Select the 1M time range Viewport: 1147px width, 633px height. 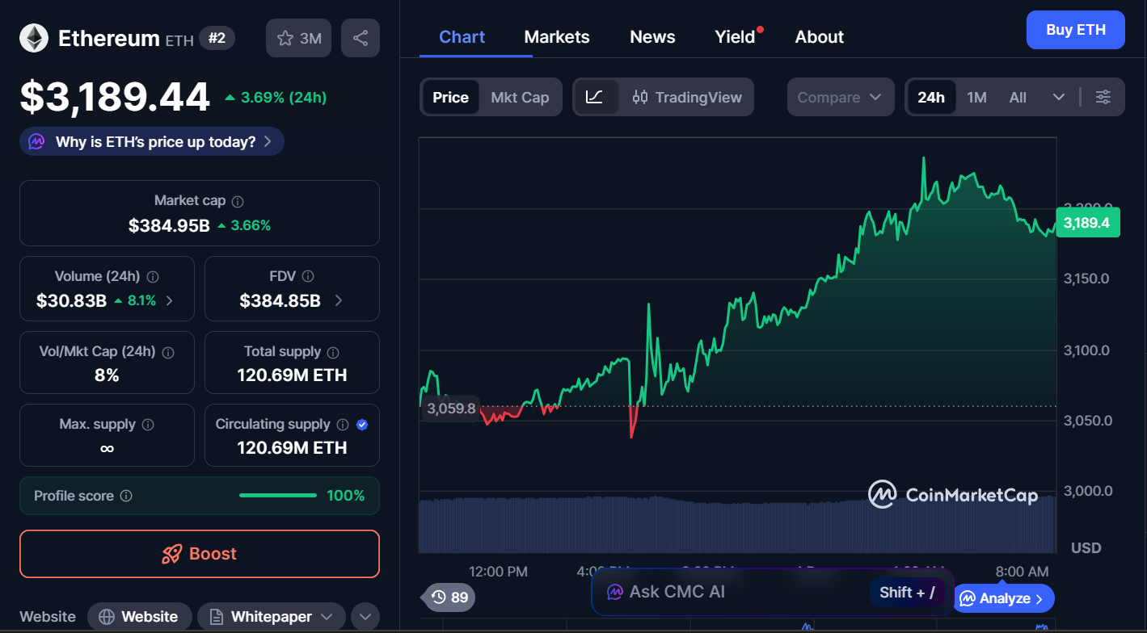(x=976, y=97)
